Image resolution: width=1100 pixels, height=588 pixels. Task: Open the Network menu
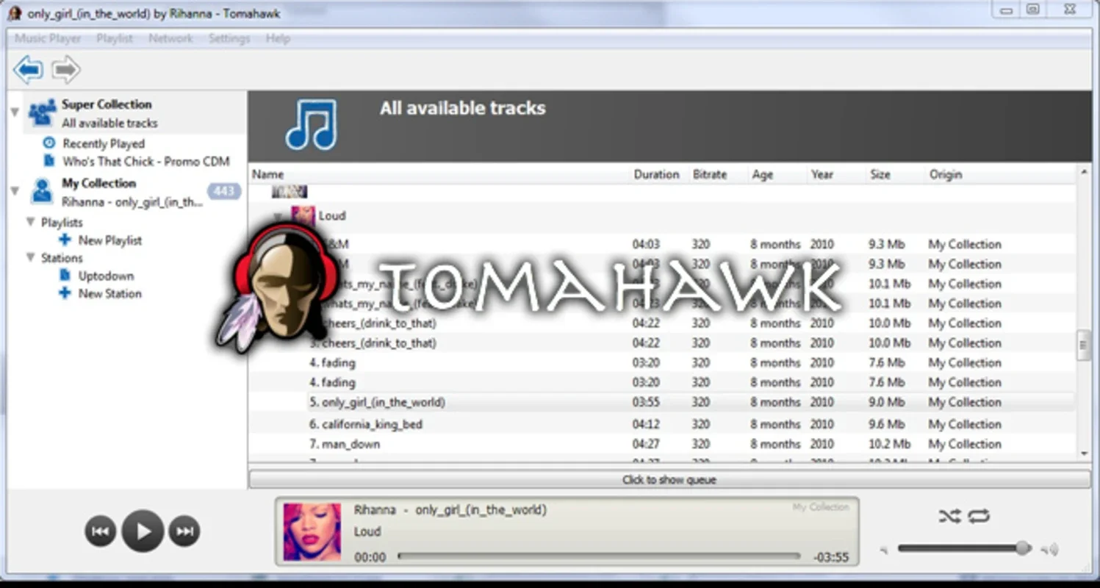[170, 38]
